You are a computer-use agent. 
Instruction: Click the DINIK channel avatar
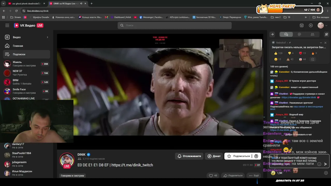click(67, 160)
